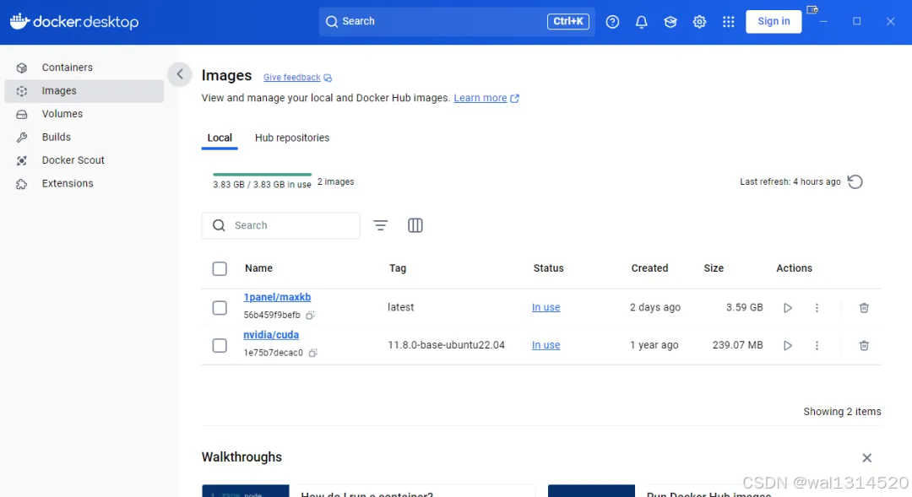Open the manage columns icon
This screenshot has width=912, height=497.
(x=415, y=225)
